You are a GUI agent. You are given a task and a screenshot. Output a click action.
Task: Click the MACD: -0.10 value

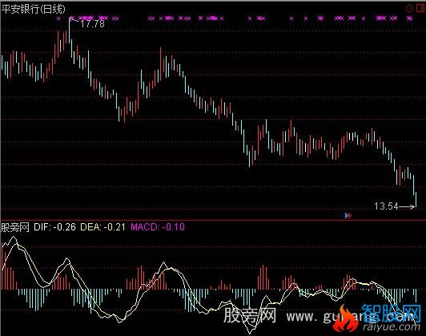coord(158,227)
